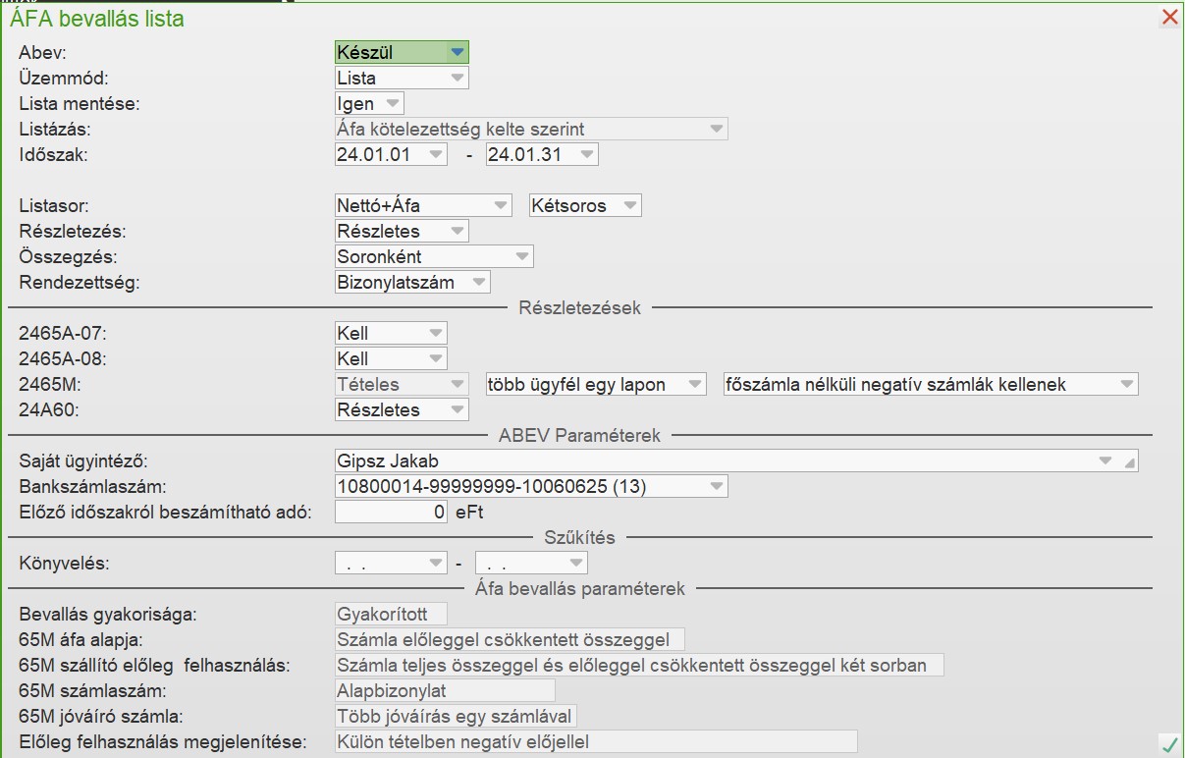Viewport: 1185px width, 758px height.
Task: Open Összegzés dropdown showing Soronként
Action: [x=434, y=256]
